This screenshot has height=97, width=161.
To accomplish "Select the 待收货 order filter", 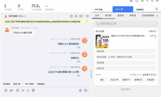I will [x=133, y=15].
